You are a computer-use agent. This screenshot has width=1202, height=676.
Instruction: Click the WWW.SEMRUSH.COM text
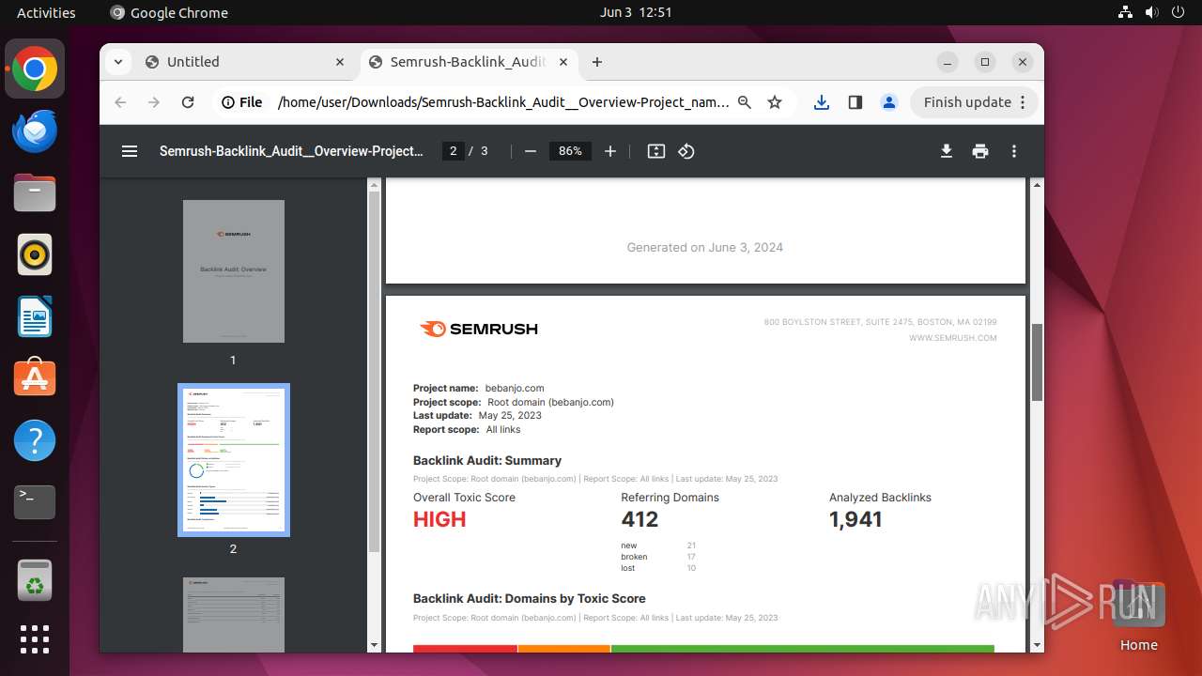tap(953, 338)
